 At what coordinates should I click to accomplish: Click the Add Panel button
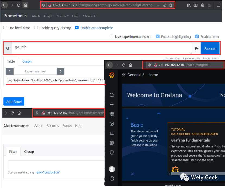tap(14, 101)
